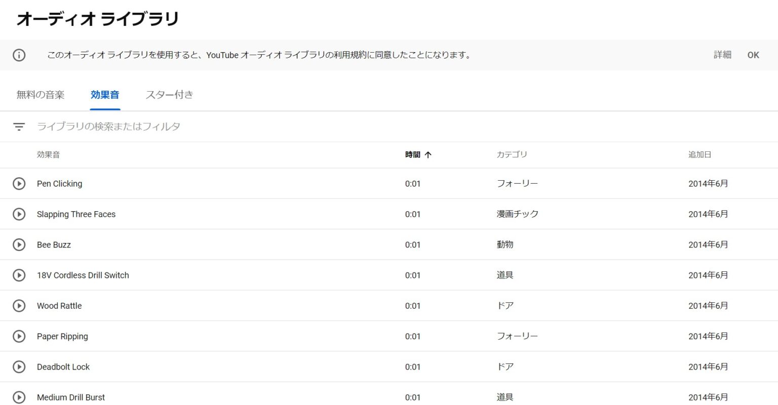
Task: Play the 18V Cordless Drill Switch sound
Action: click(x=19, y=275)
